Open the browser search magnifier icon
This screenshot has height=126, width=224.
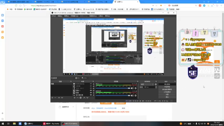click(196, 5)
